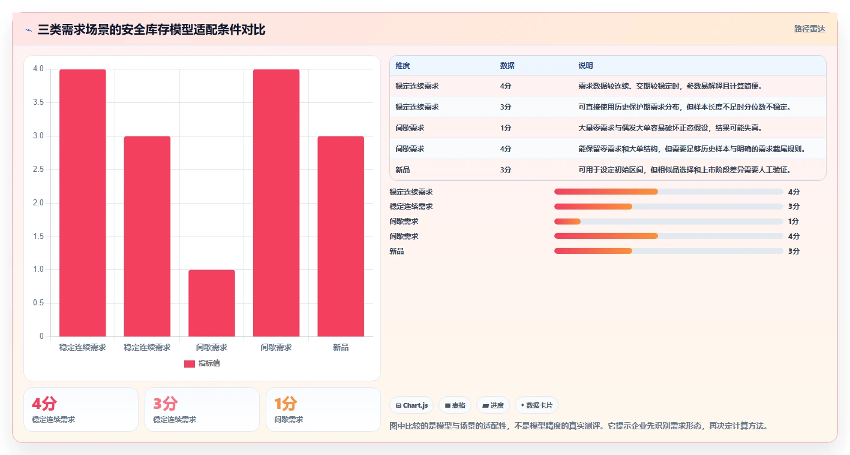Screen dimensions: 850x455
Task: Select the 稳定连续需求 chart bar reaching 4.0
Action: (x=83, y=203)
